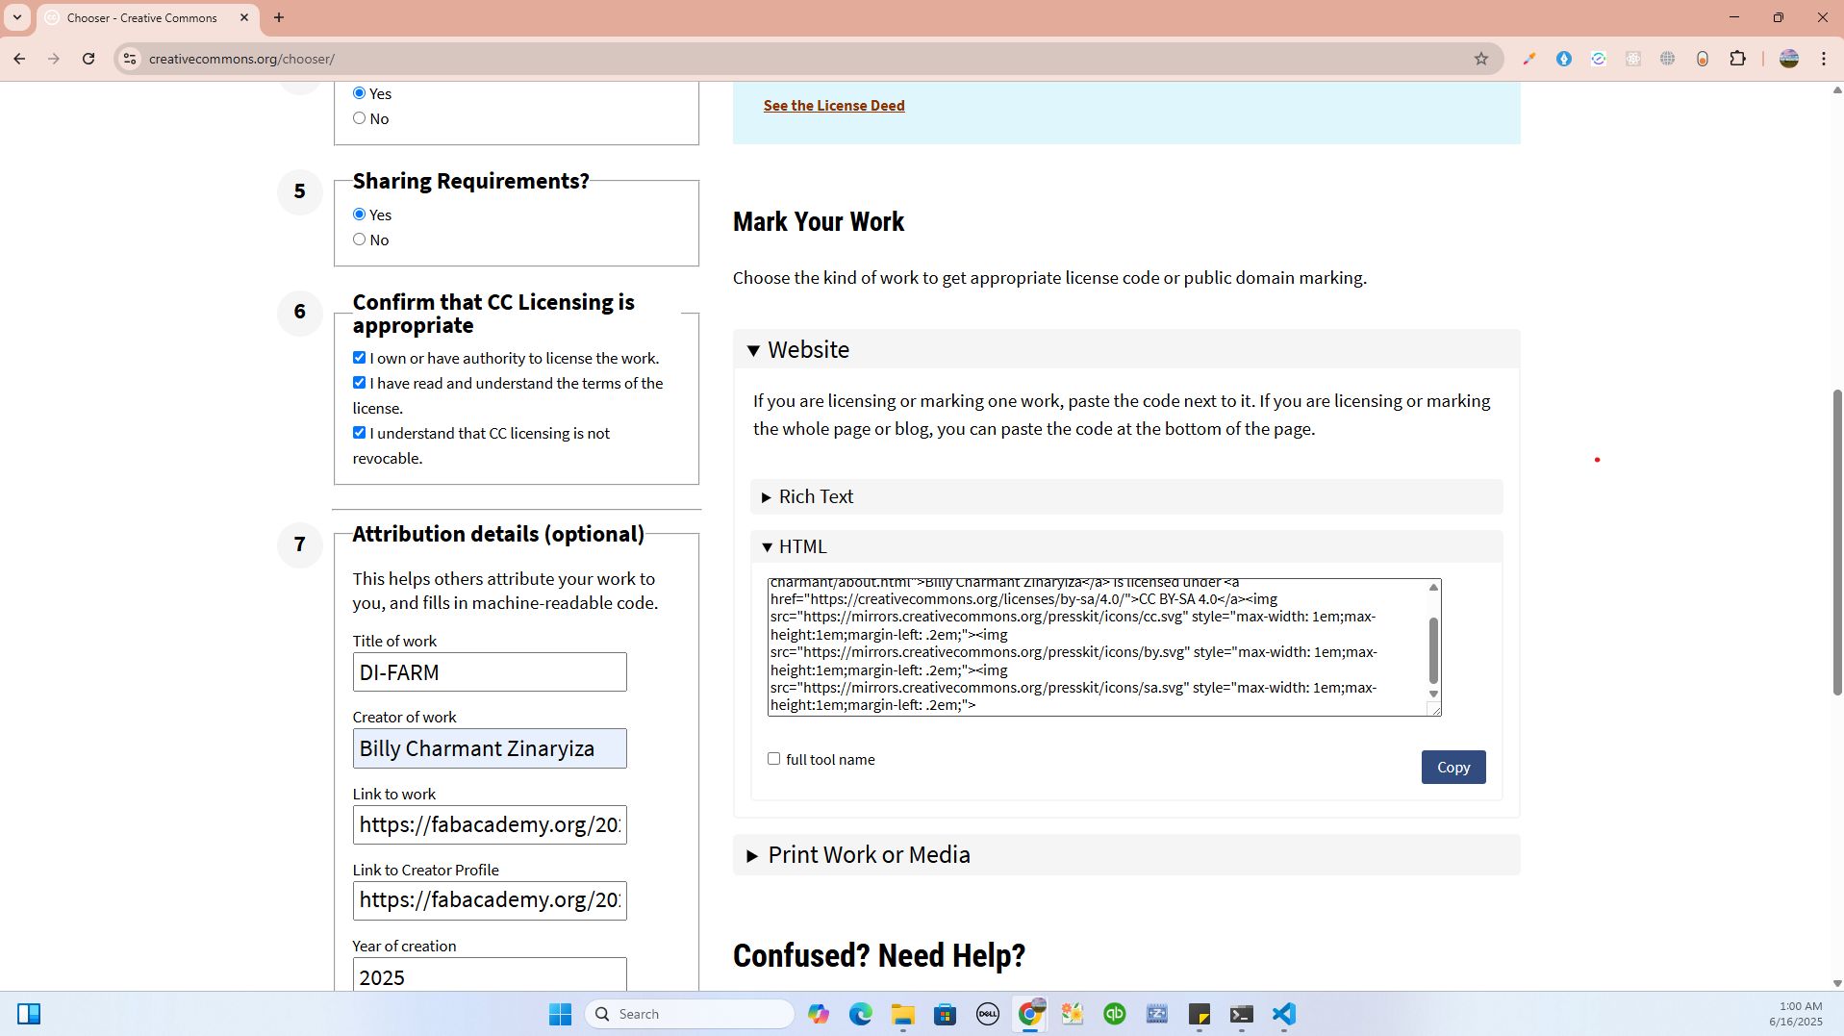The image size is (1844, 1036).
Task: Open Microsoft Store from the taskbar
Action: (x=946, y=1014)
